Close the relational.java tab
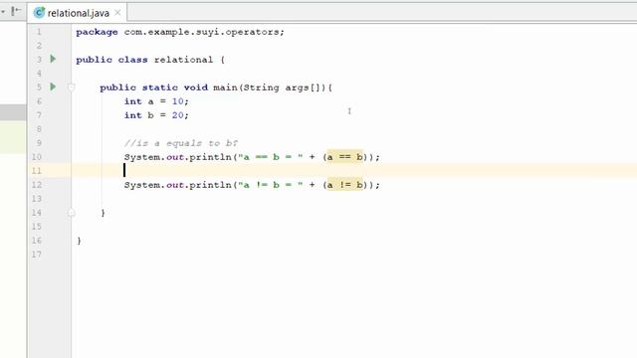The height and width of the screenshot is (358, 637). (117, 13)
